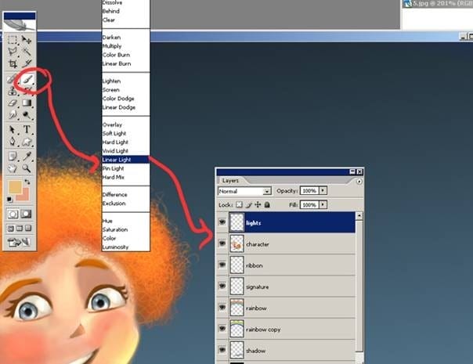This screenshot has width=473, height=364.
Task: Expand the Opacity slider arrow
Action: click(x=323, y=190)
